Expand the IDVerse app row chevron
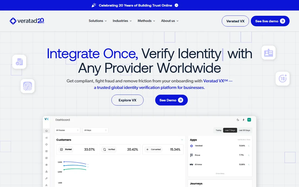The height and width of the screenshot is (187, 299). pyautogui.click(x=249, y=164)
